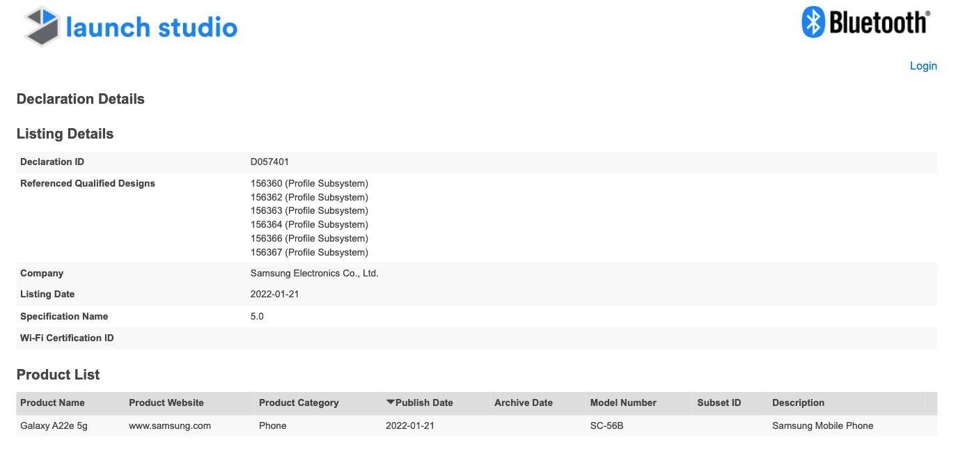Select the triangle arrow next to Publish Date
Viewport: 965px width, 454px height.
pos(390,402)
